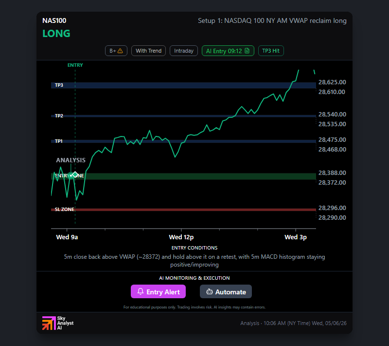Click the educational purposes disclaimer text

(194, 307)
